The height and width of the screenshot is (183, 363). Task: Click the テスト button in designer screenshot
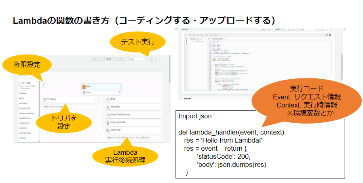click(x=152, y=59)
